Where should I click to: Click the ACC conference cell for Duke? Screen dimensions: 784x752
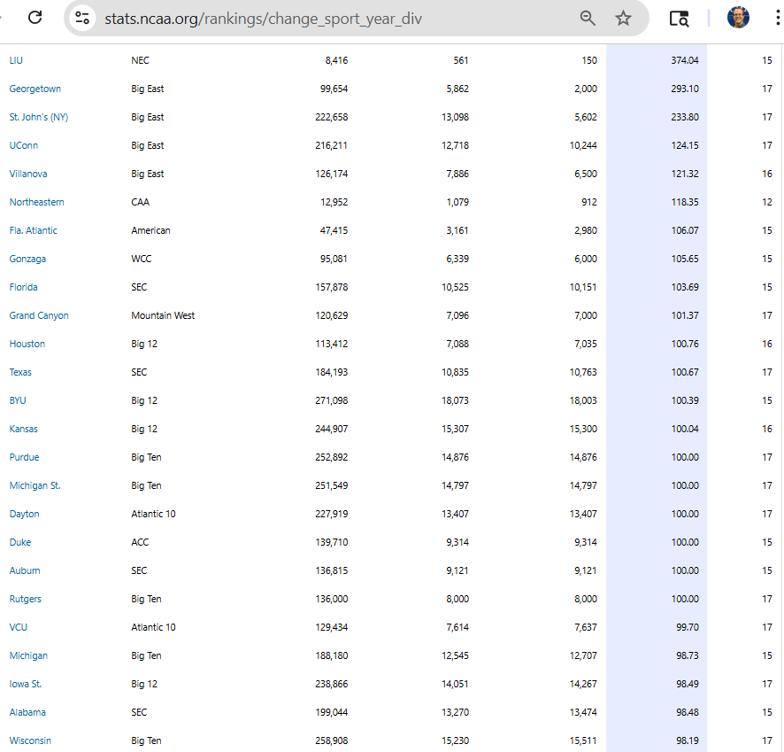(140, 542)
